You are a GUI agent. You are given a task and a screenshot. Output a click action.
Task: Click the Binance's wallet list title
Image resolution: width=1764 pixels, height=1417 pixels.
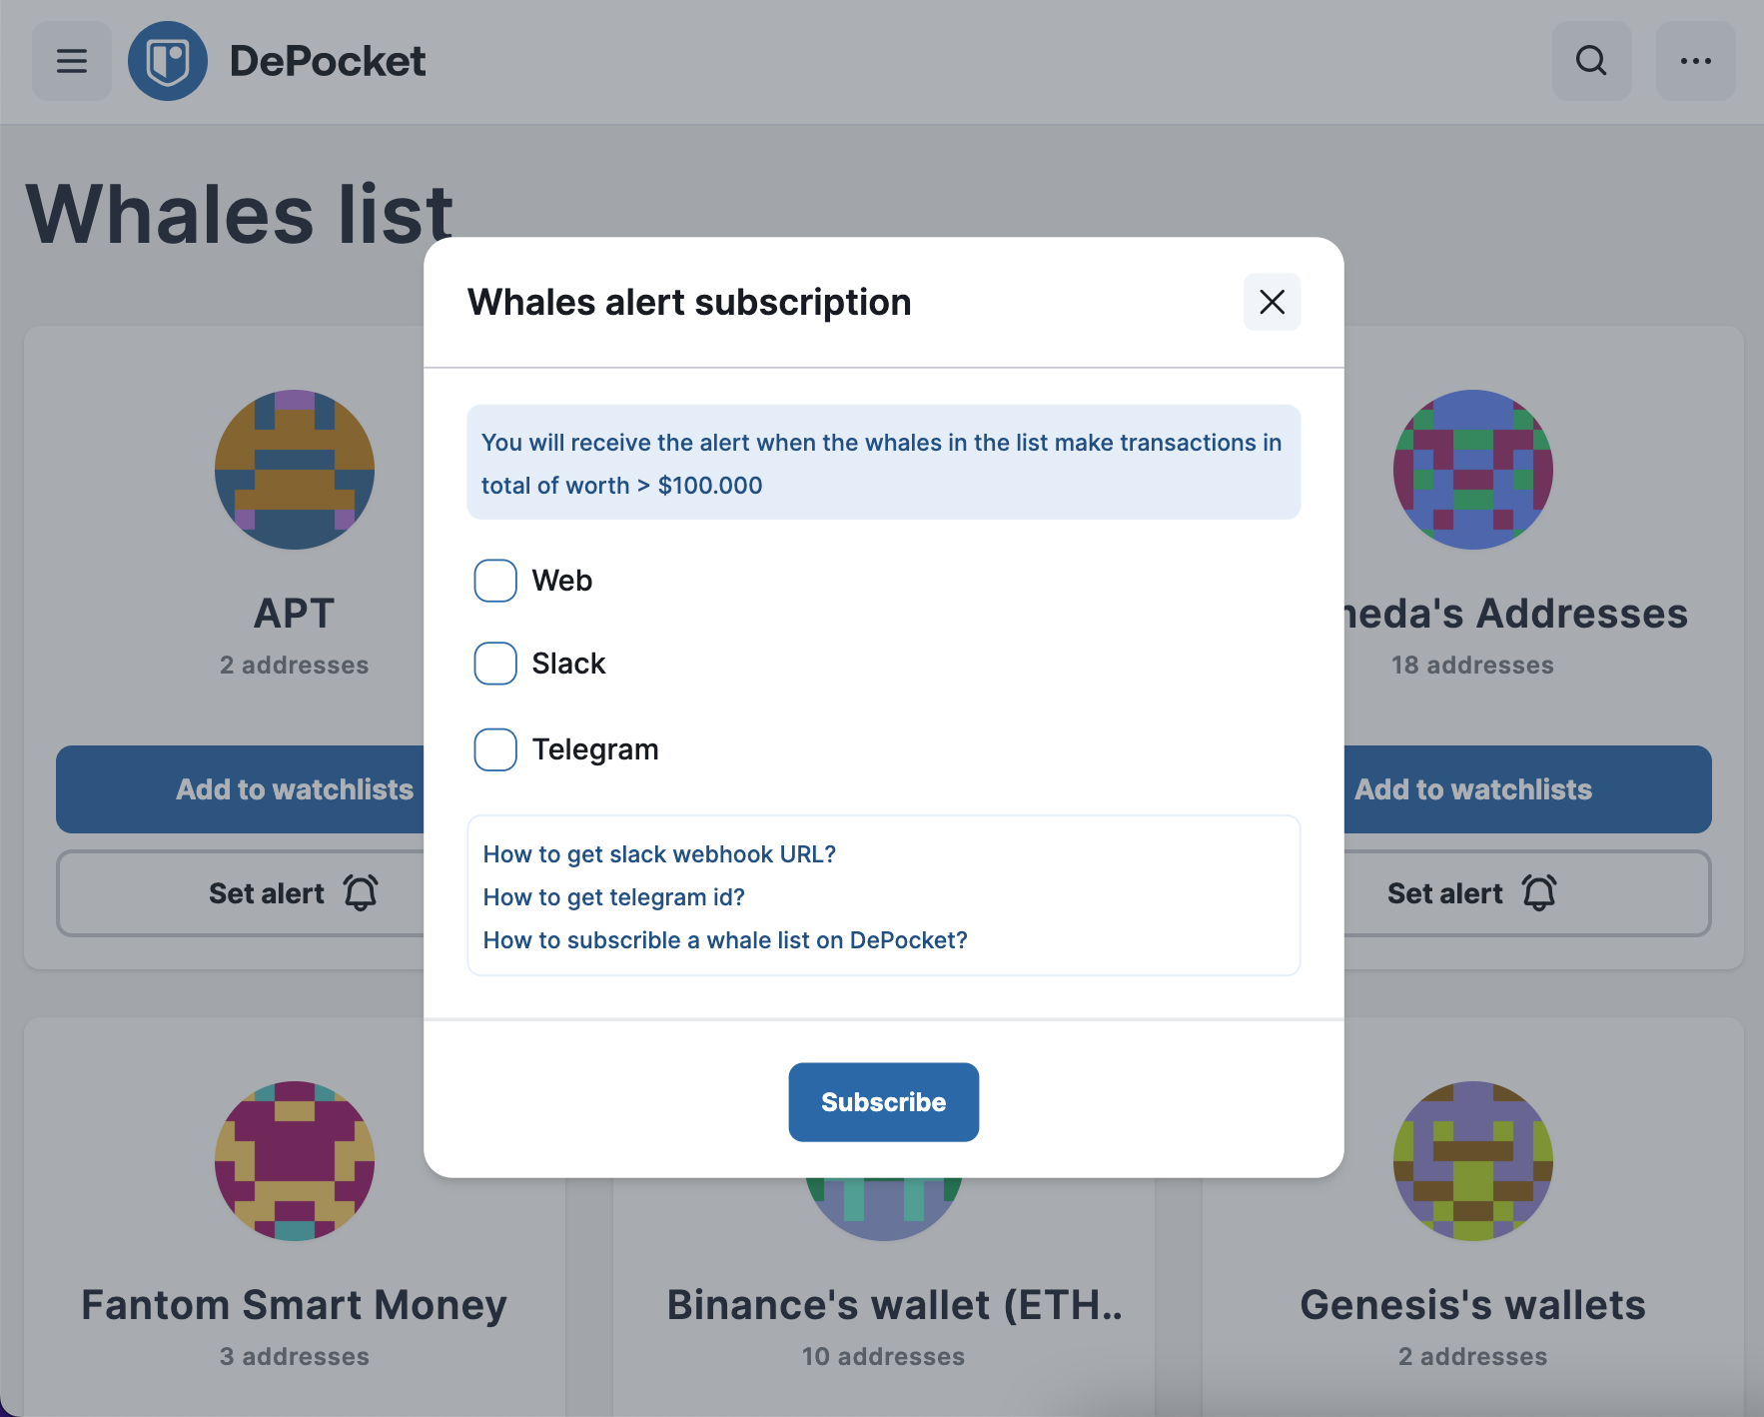[x=895, y=1305]
